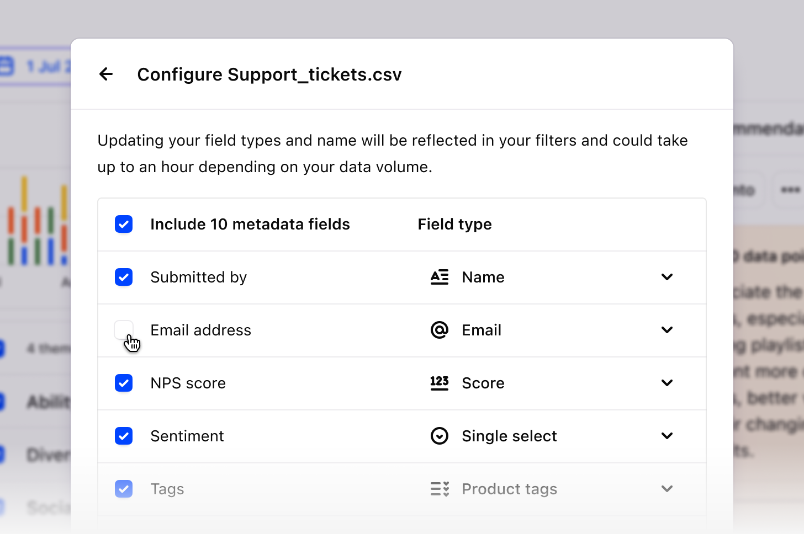Open the ellipsis menu in the background

(790, 190)
